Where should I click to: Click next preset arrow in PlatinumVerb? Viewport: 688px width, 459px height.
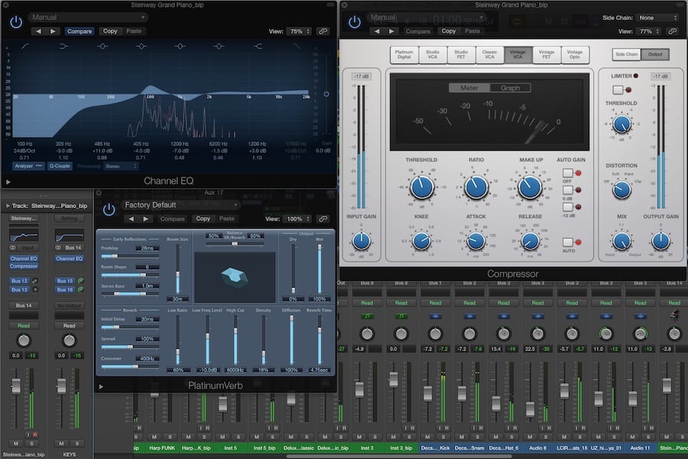pyautogui.click(x=146, y=219)
